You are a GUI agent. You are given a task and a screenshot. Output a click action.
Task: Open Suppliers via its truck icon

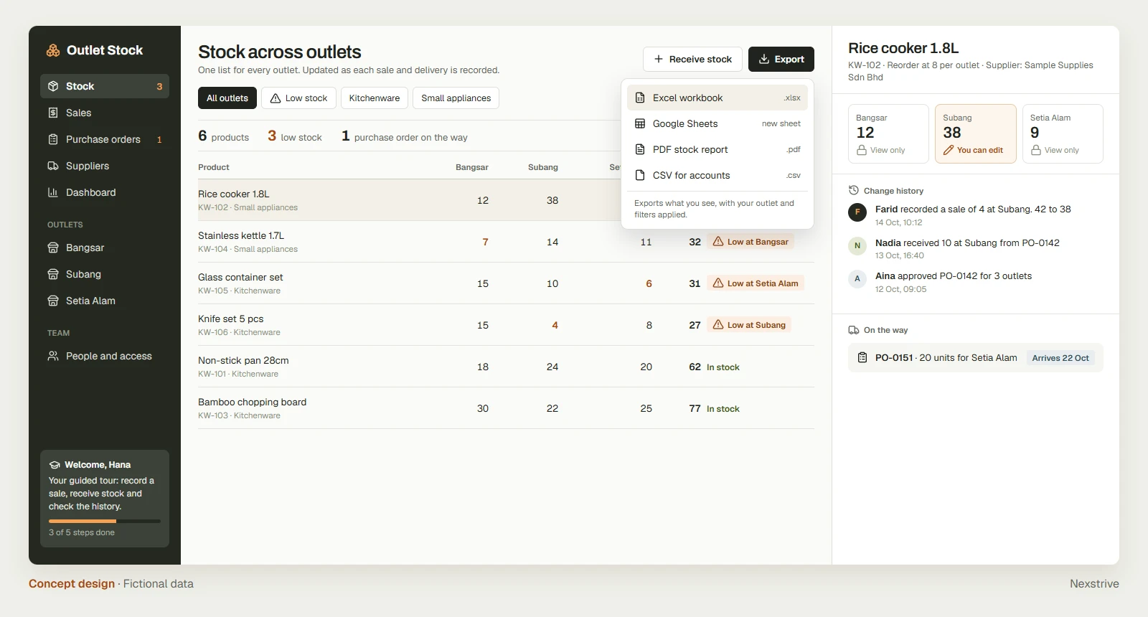tap(53, 166)
